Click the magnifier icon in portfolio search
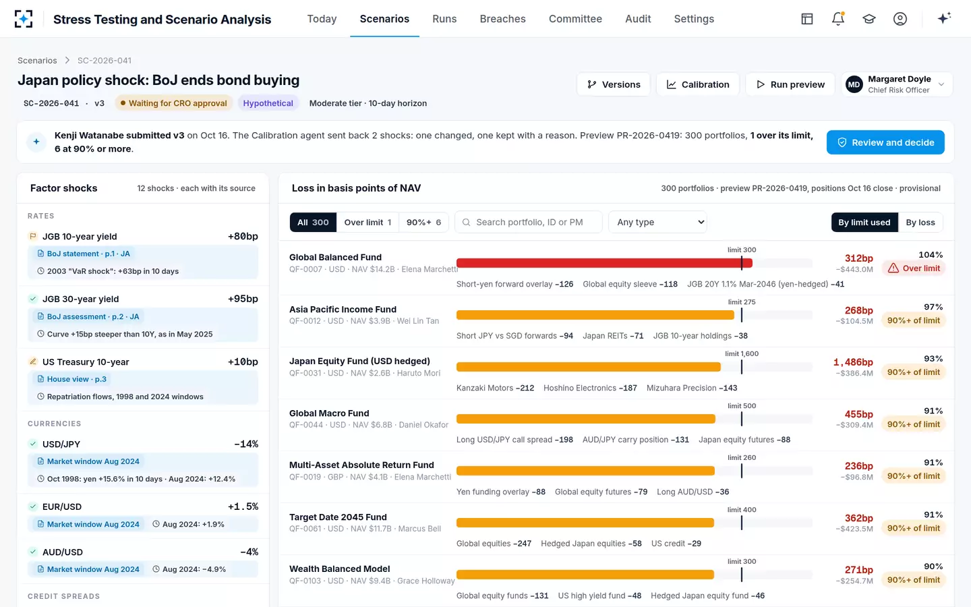Image resolution: width=971 pixels, height=607 pixels. pyautogui.click(x=466, y=223)
